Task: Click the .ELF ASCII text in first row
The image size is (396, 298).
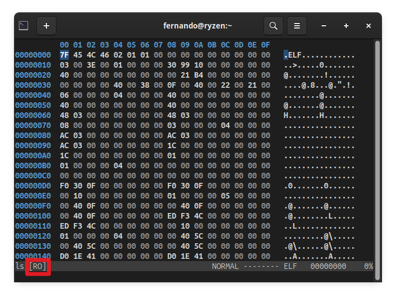Action: [293, 55]
